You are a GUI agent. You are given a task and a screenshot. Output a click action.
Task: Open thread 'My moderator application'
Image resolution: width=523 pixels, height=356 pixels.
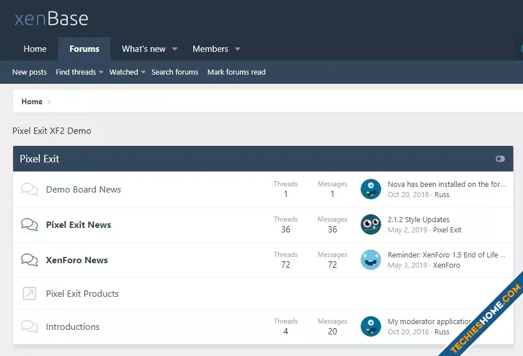(430, 322)
